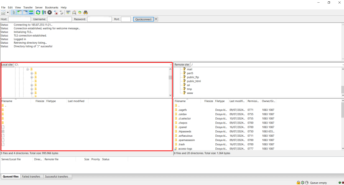The width and height of the screenshot is (344, 185).
Task: Open the Bookmarks menu
Action: click(x=51, y=7)
